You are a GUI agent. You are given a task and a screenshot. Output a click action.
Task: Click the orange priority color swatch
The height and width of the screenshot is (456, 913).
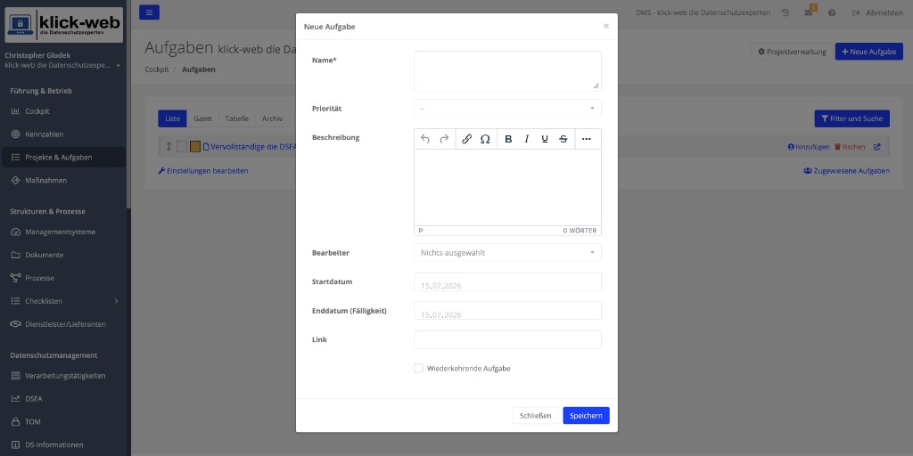coord(195,147)
